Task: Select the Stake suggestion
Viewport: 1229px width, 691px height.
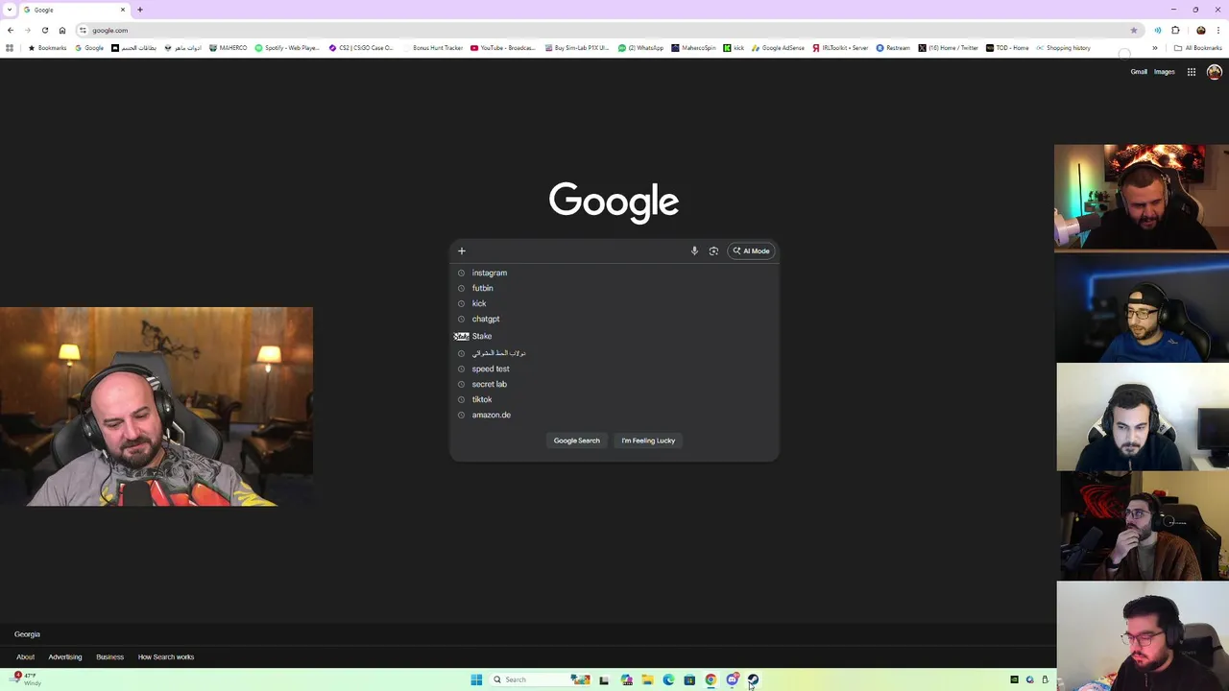Action: click(614, 336)
